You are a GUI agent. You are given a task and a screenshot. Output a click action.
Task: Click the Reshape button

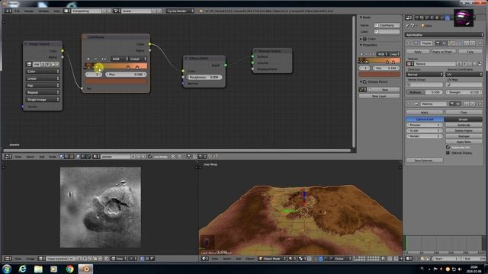[464, 136]
